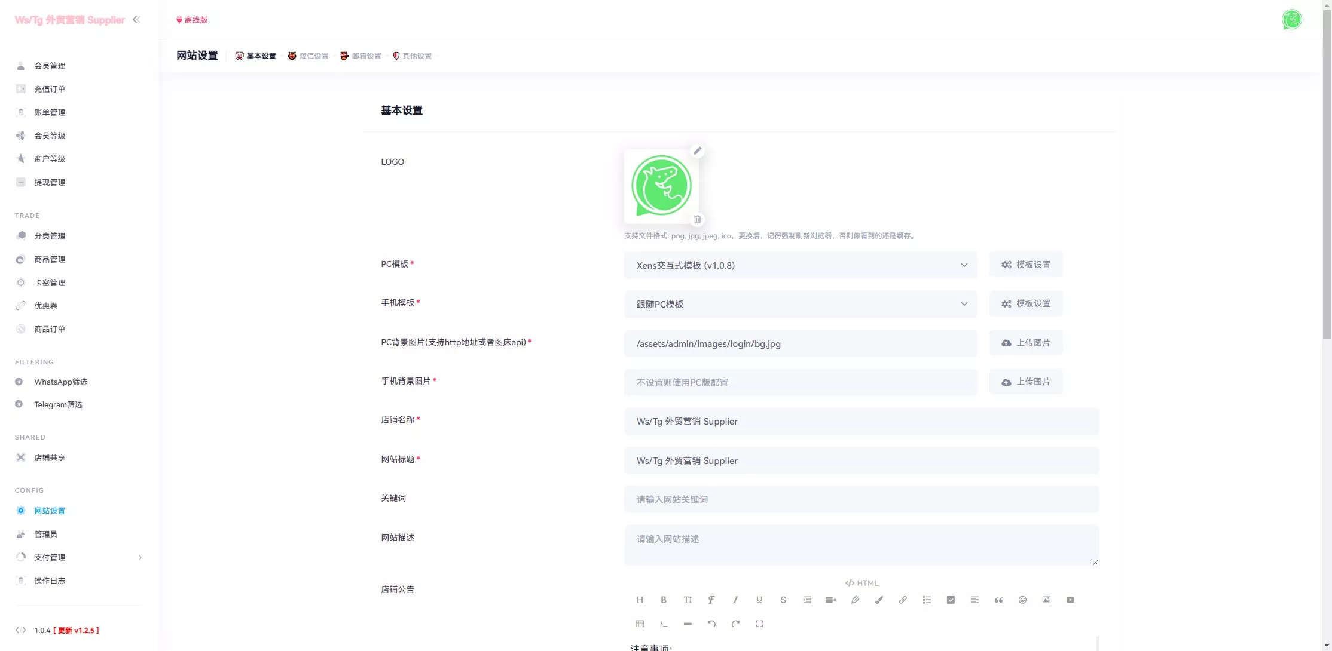Toggle HTML source mode in editor
This screenshot has width=1332, height=651.
click(861, 583)
